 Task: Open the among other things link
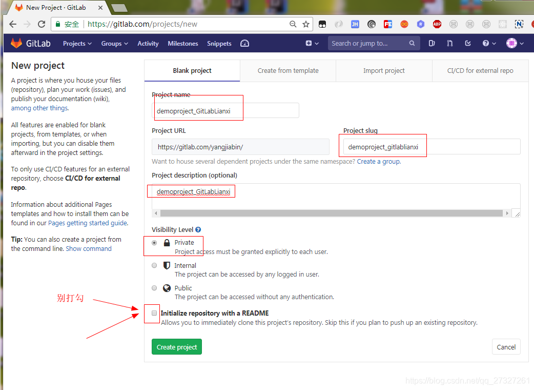click(39, 108)
